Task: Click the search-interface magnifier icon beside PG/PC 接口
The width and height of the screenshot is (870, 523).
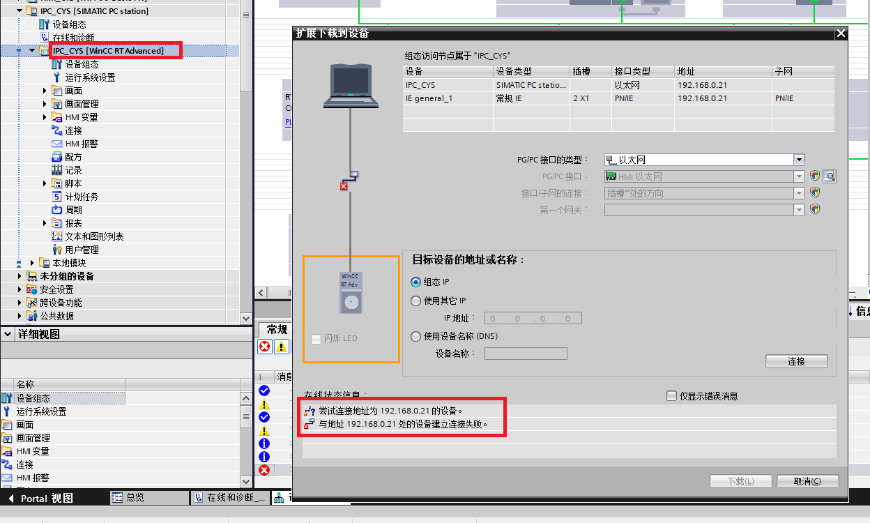Action: [x=829, y=176]
